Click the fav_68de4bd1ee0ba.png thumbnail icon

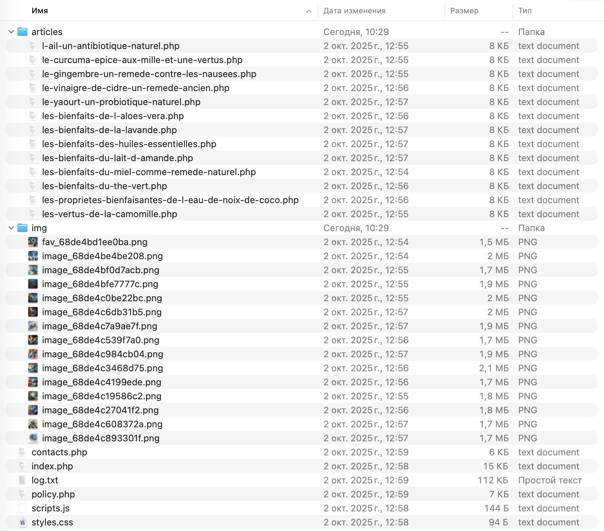(33, 242)
